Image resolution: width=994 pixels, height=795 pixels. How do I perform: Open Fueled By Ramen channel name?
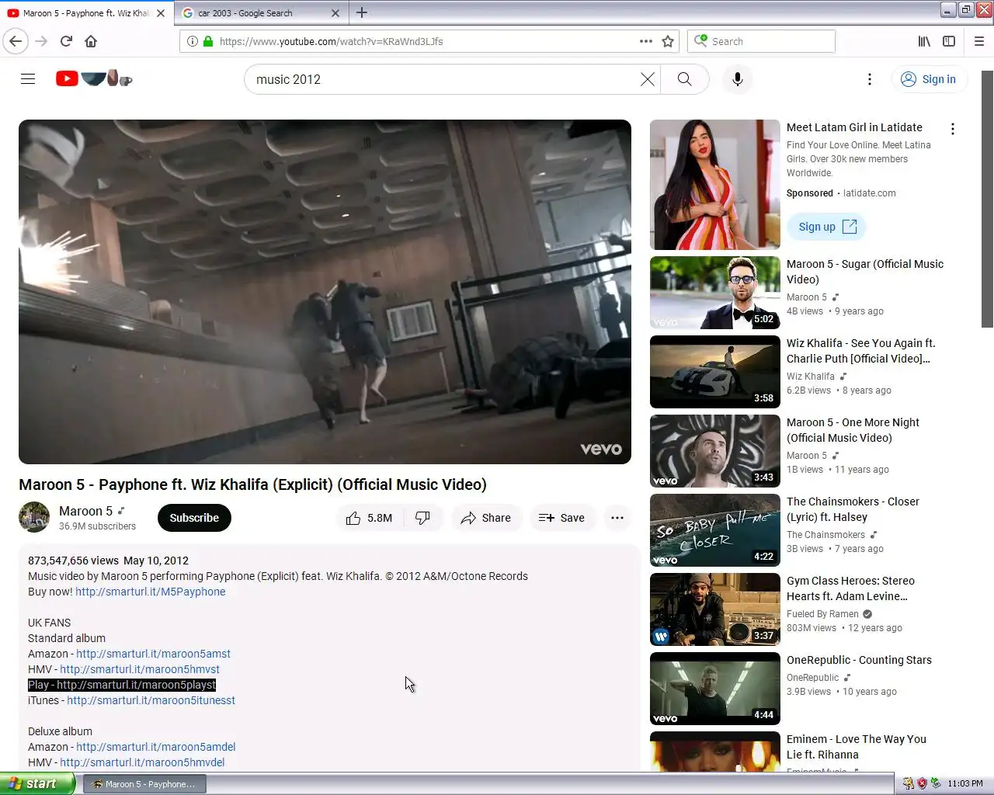click(822, 614)
